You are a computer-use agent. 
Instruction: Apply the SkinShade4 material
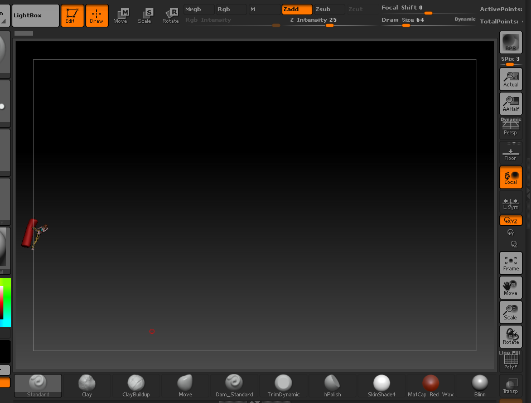coord(382,385)
